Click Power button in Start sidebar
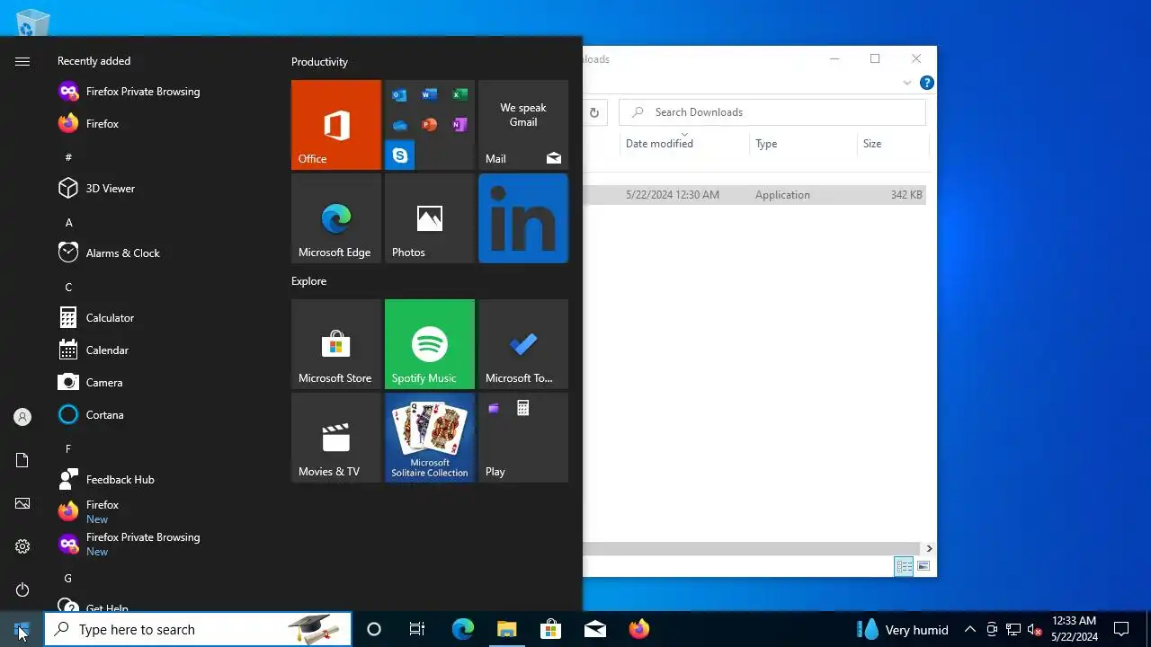Viewport: 1151px width, 647px height. click(x=22, y=589)
